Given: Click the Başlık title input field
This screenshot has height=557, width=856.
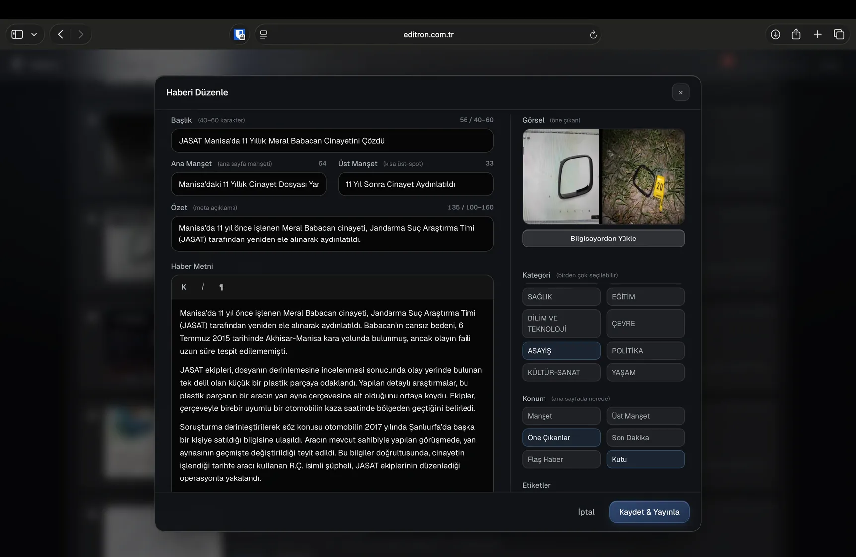Looking at the screenshot, I should (332, 141).
